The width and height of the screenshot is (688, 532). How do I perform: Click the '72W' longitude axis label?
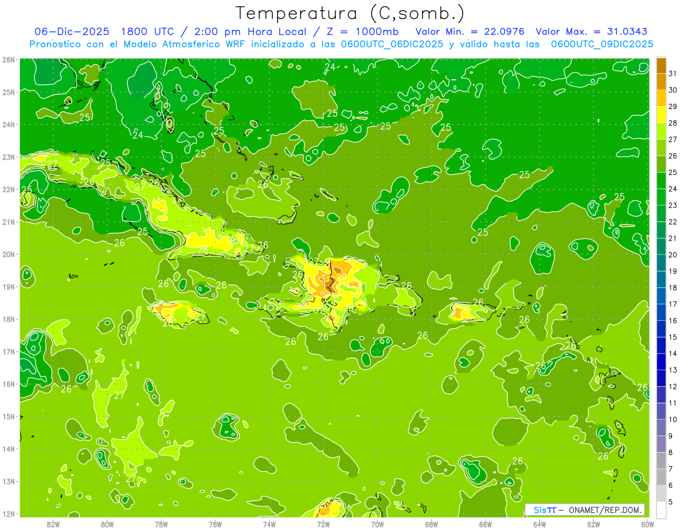[323, 524]
